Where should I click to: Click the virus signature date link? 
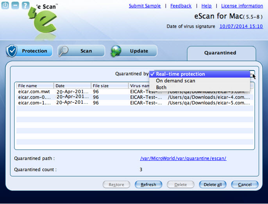click(241, 26)
